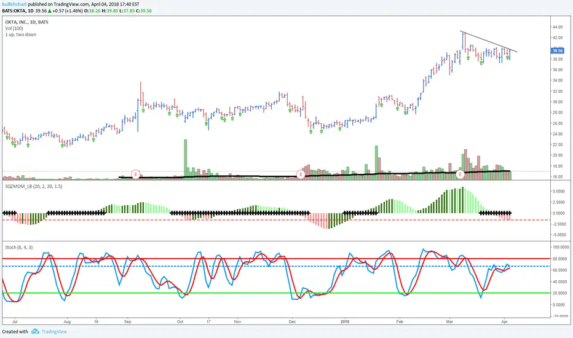The height and width of the screenshot is (338, 573).
Task: Click 'Oct' on the time axis
Action: point(180,321)
